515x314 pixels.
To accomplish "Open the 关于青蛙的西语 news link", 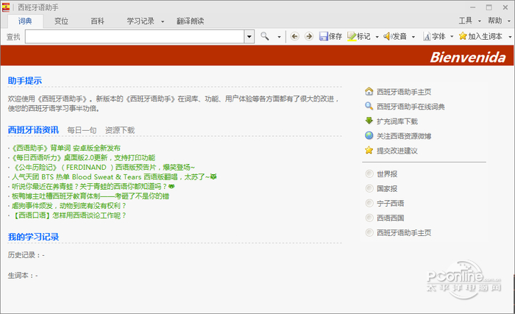I will 93,186.
